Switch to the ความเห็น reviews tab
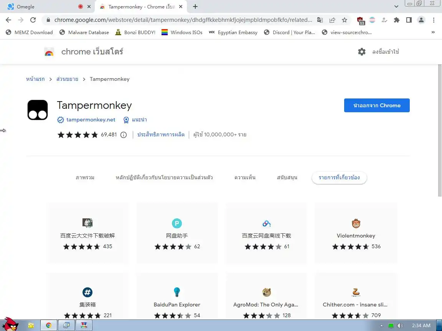The height and width of the screenshot is (331, 442). (x=245, y=178)
